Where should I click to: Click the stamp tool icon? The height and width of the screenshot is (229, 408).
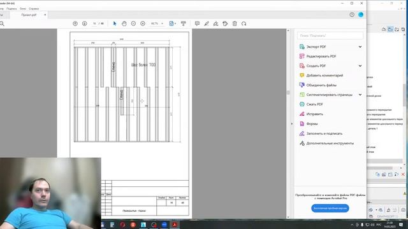[x=225, y=24]
